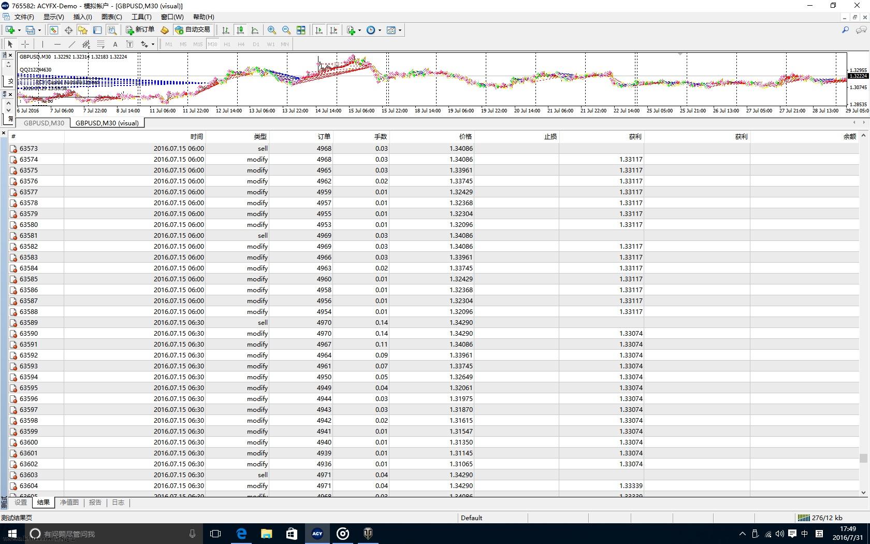Open the profiles dropdown arrow

tap(39, 30)
